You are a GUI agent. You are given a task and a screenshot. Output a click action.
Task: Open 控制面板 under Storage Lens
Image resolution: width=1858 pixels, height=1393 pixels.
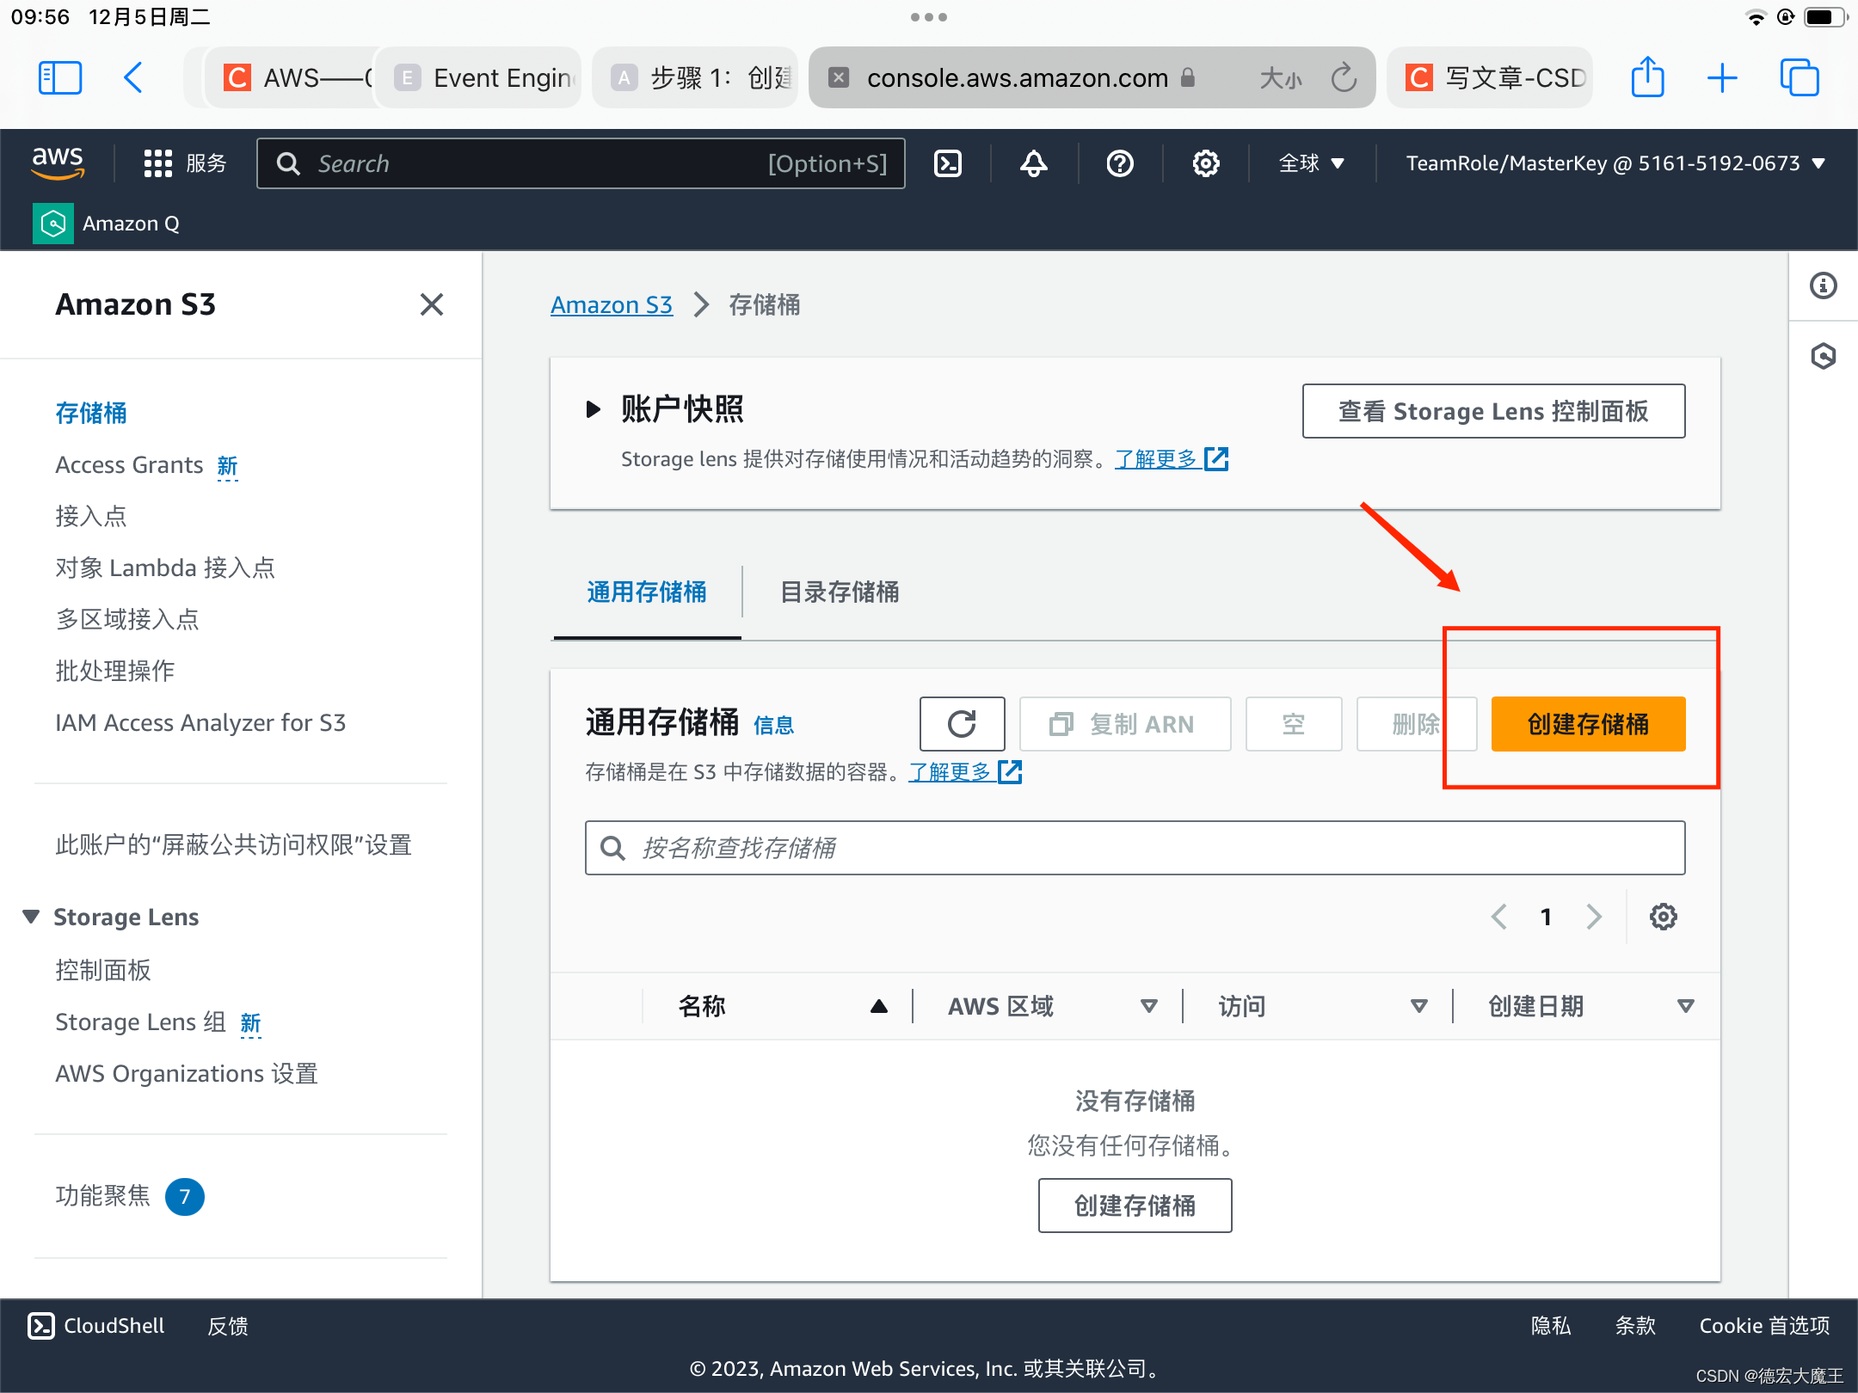click(103, 970)
